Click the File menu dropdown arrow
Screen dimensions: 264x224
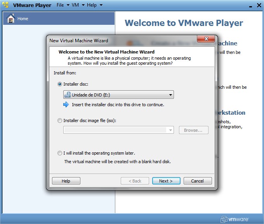pyautogui.click(x=68, y=5)
